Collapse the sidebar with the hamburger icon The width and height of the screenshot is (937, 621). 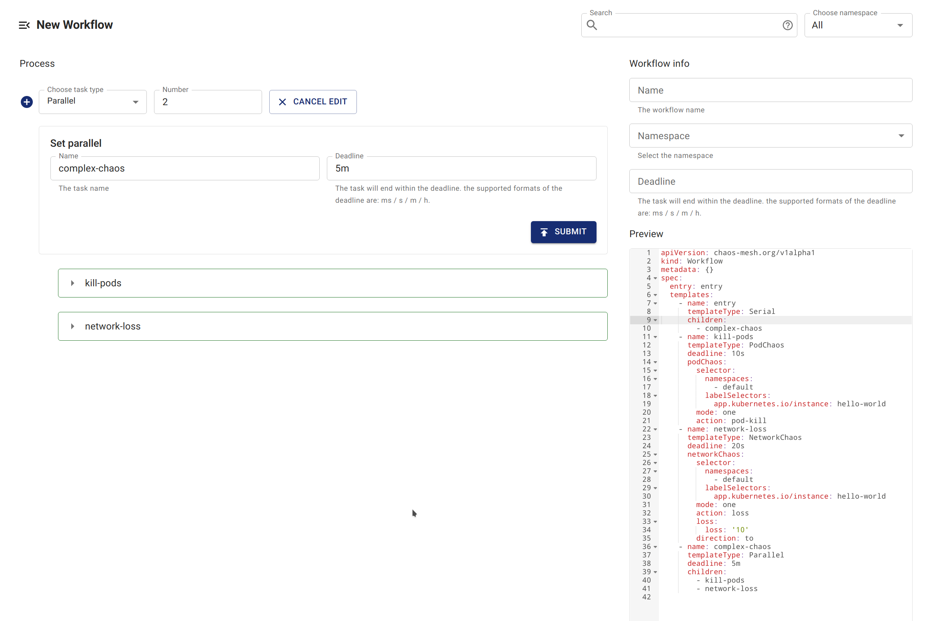24,25
